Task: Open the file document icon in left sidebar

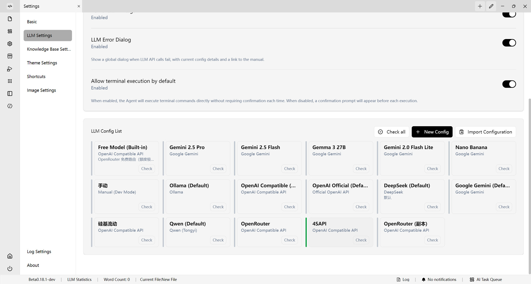Action: [x=10, y=19]
